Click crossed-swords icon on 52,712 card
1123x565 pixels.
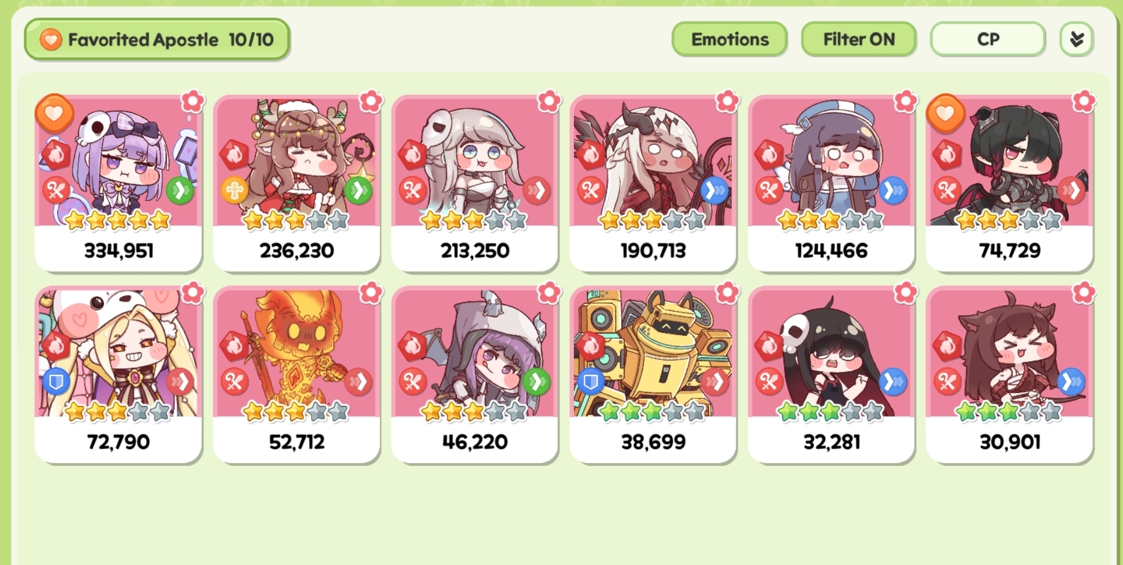pos(234,382)
